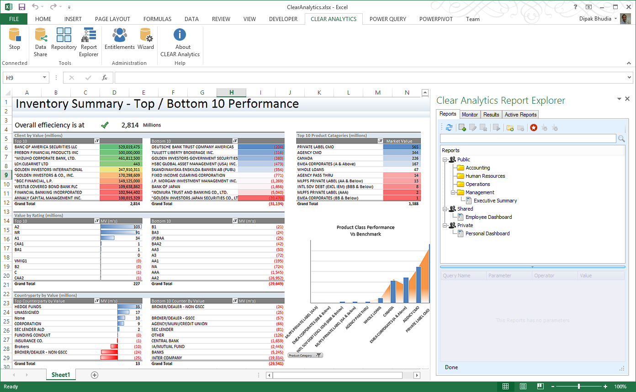Screen dimensions: 636x392
Task: Click the Data Share icon
Action: click(x=40, y=41)
